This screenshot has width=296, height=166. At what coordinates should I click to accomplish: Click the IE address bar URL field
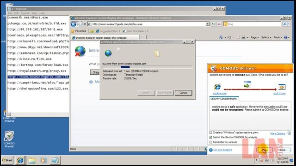click(x=147, y=24)
